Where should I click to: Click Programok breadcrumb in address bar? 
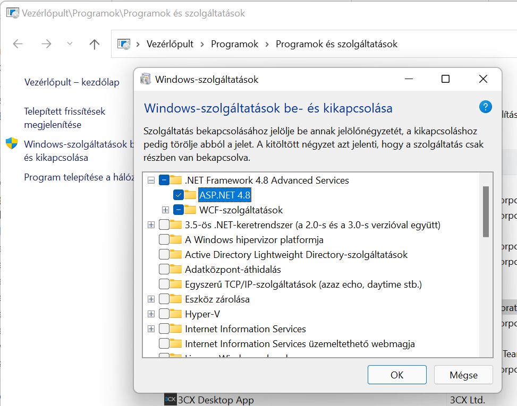coord(234,44)
